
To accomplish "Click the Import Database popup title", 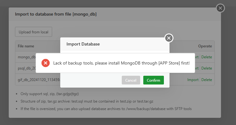I will coord(83,44).
